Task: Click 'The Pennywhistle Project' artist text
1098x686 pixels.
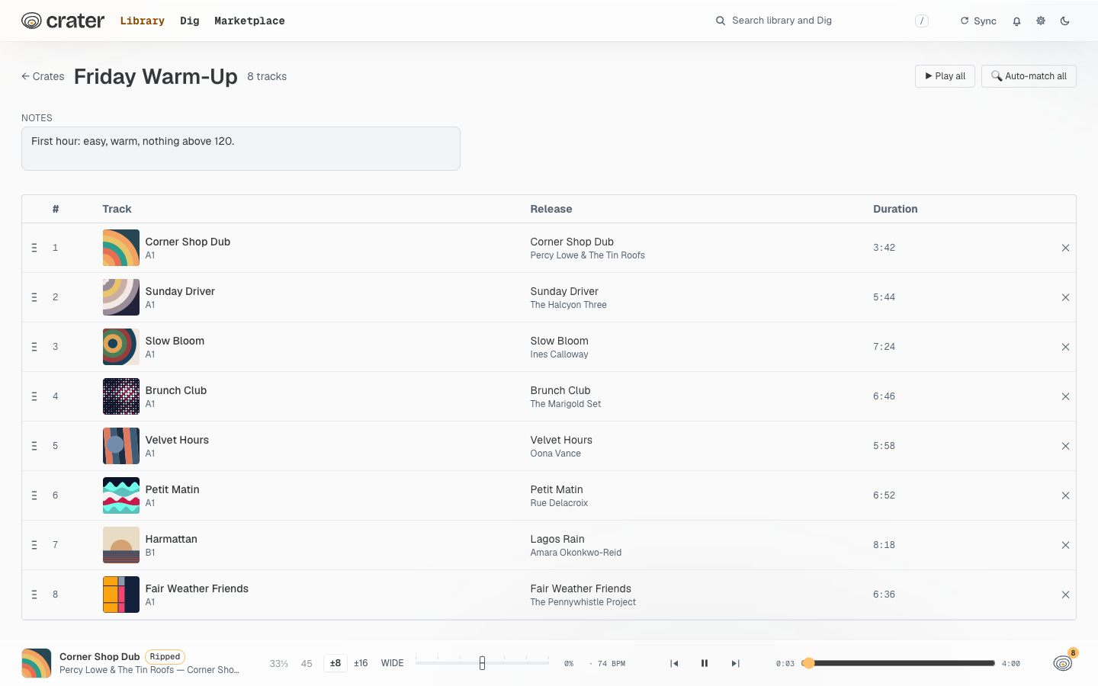Action: (583, 602)
